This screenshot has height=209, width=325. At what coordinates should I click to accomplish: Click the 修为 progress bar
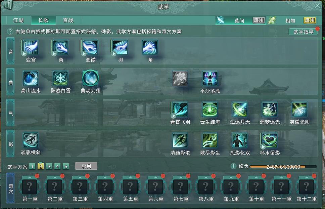click(x=283, y=167)
